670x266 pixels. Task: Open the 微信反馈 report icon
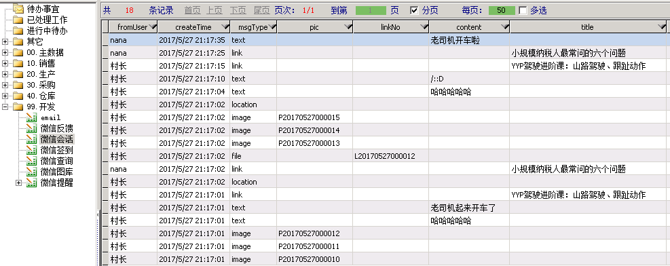pyautogui.click(x=31, y=128)
